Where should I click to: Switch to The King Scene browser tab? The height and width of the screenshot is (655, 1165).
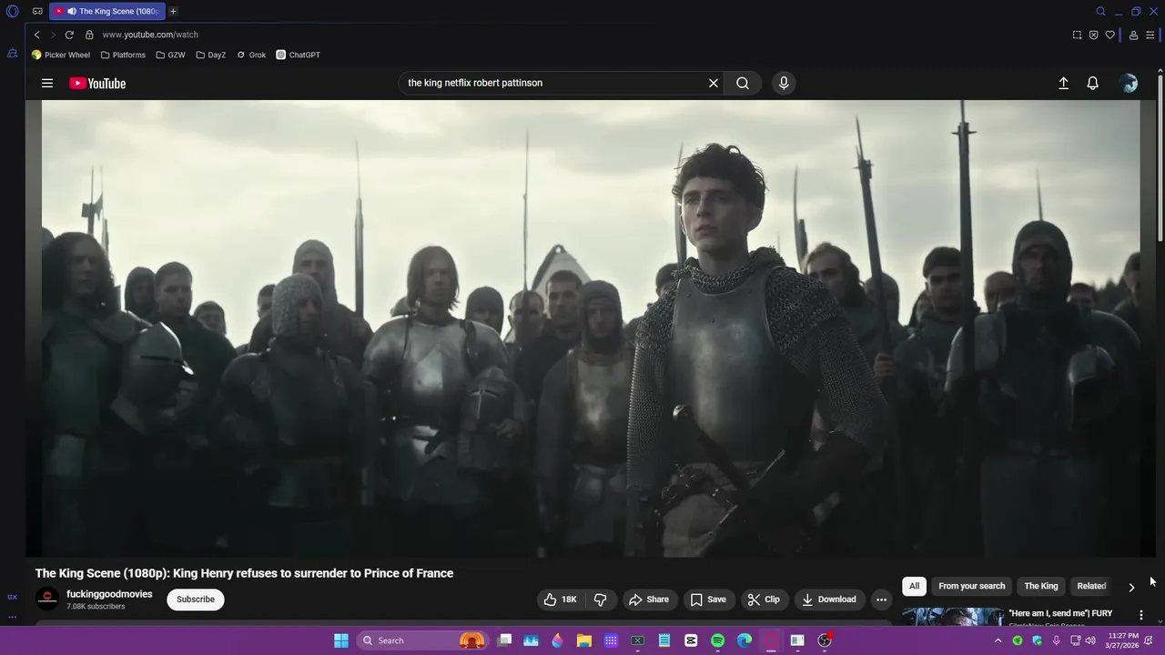click(x=107, y=11)
